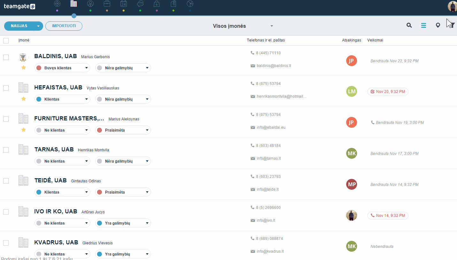Image resolution: width=457 pixels, height=260 pixels.
Task: Toggle the select-all checkbox in table header
Action: coord(6,41)
